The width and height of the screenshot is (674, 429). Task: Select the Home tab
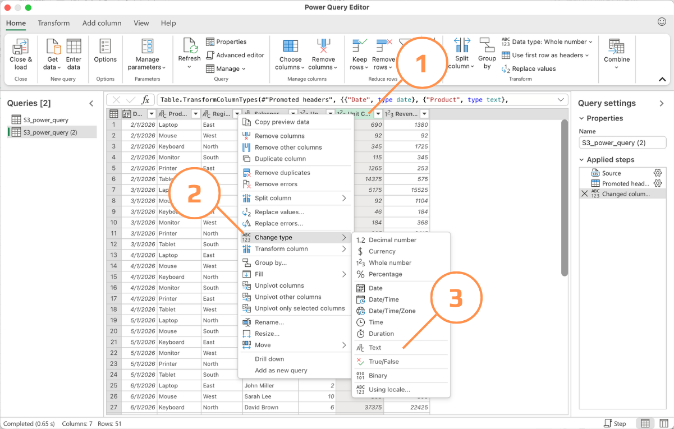tap(16, 23)
